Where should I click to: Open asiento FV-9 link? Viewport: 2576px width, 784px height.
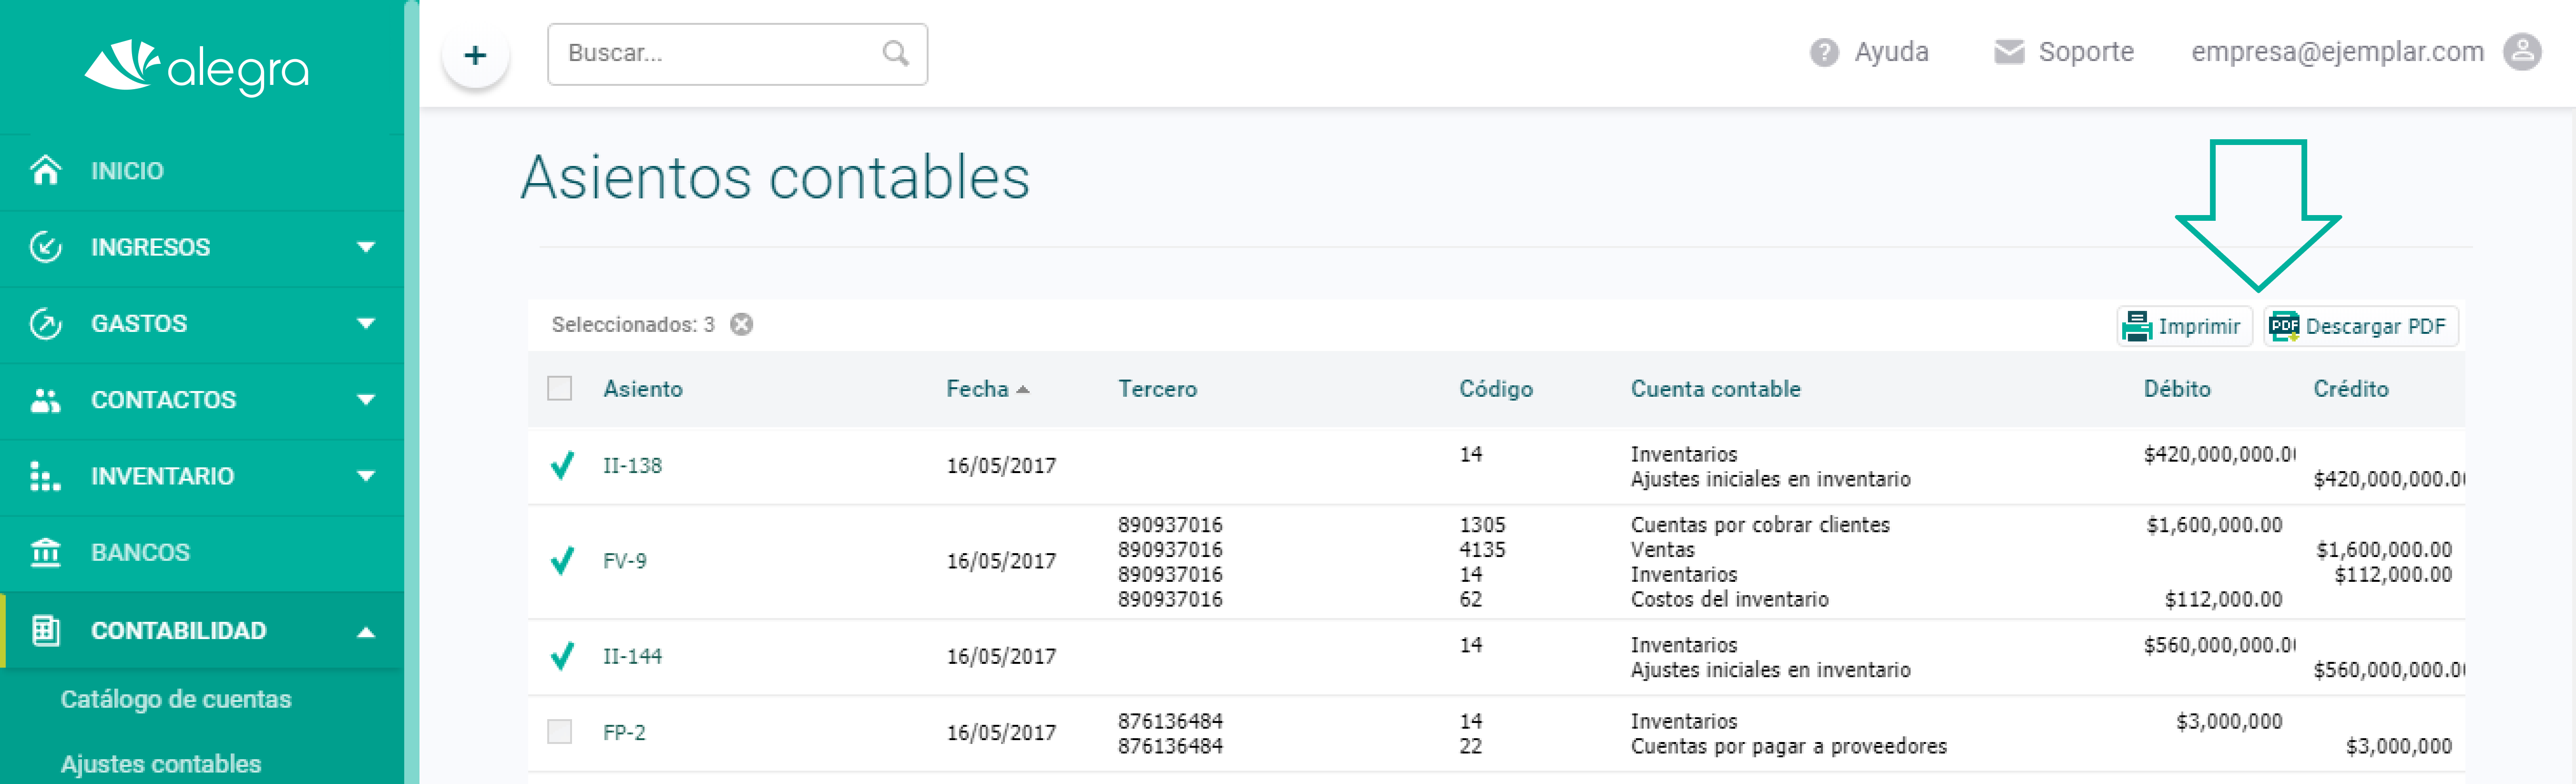(625, 561)
